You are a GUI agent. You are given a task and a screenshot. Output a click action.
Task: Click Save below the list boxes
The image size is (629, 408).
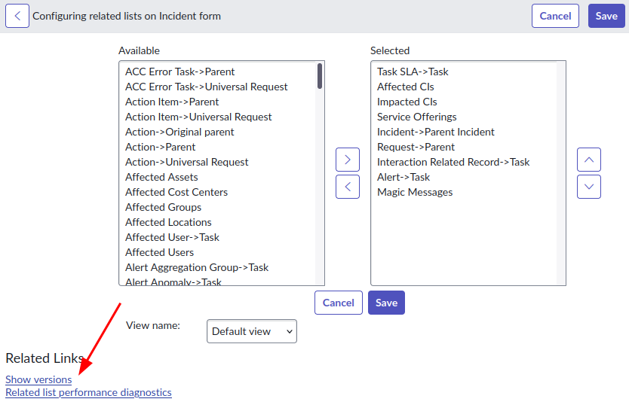386,303
